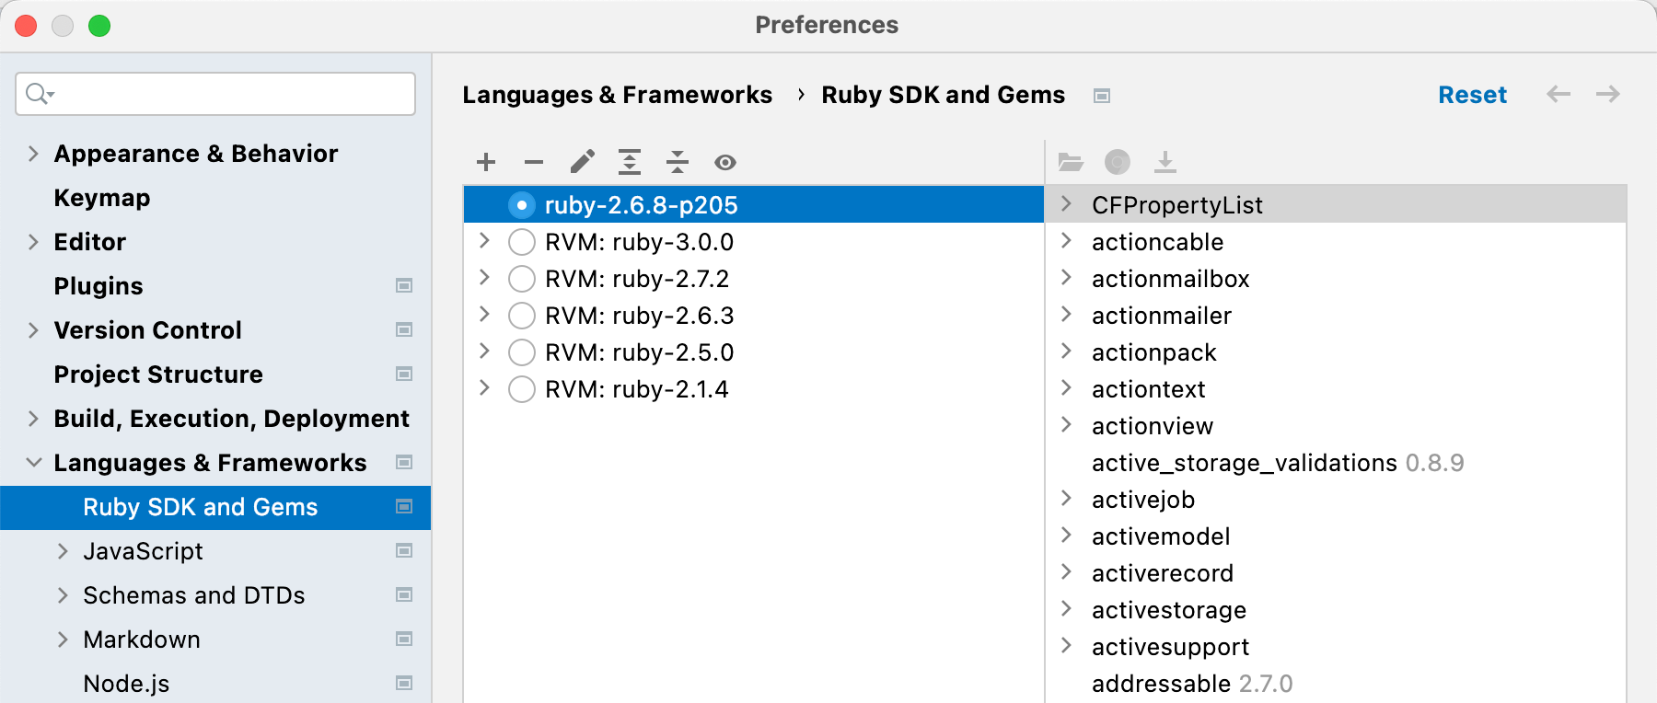Click project-level icon beside Ruby SDK and Gems title
This screenshot has height=703, width=1657.
coord(1102,96)
